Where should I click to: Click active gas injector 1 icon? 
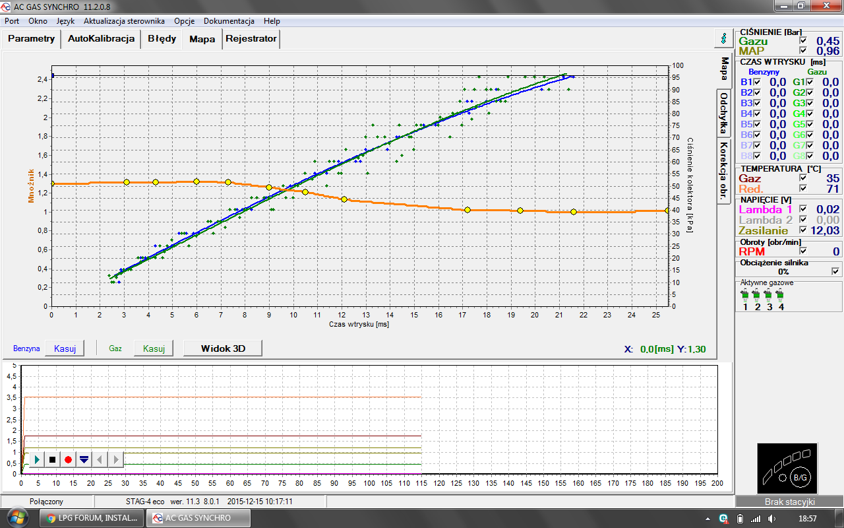tap(745, 294)
